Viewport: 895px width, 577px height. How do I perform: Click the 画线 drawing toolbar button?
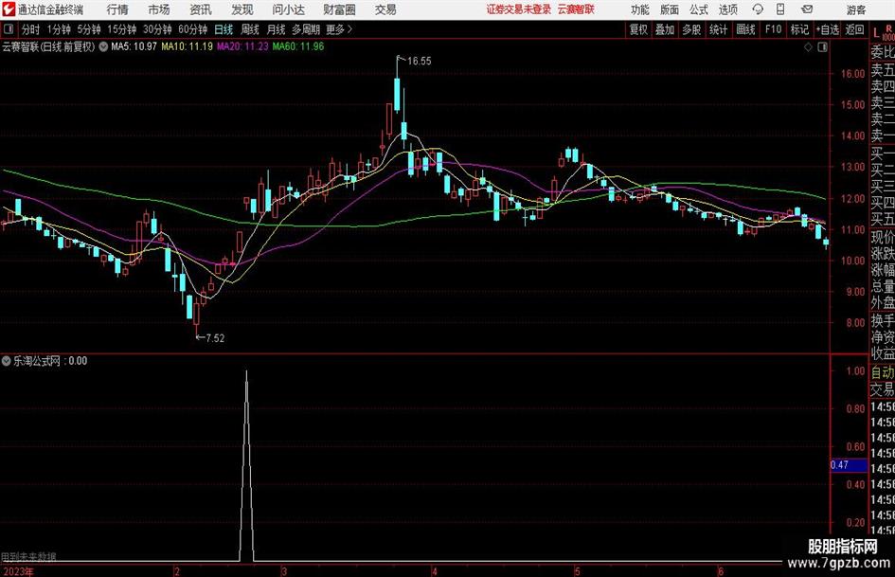point(746,29)
